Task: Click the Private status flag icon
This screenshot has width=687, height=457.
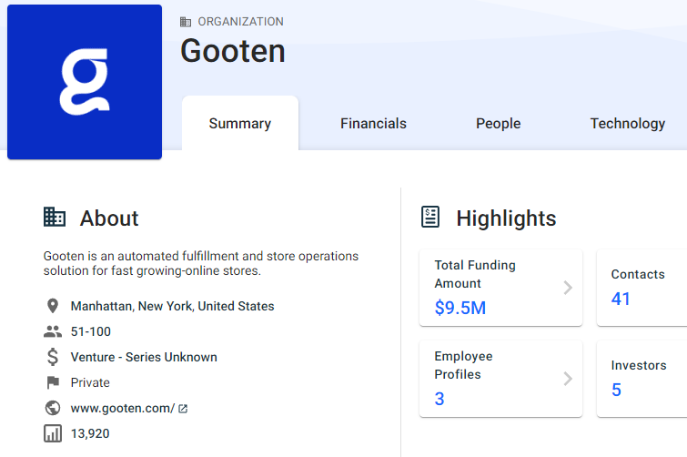Action: [x=52, y=382]
